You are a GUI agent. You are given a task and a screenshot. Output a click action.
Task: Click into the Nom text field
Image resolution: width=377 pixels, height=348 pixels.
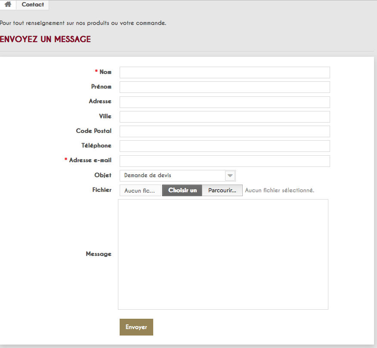(225, 72)
